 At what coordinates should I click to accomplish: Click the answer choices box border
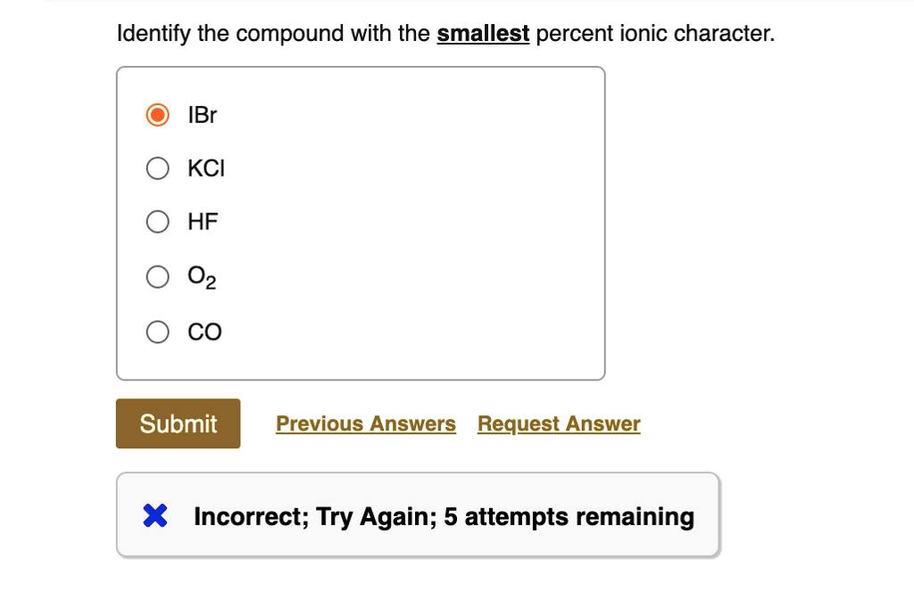(361, 66)
